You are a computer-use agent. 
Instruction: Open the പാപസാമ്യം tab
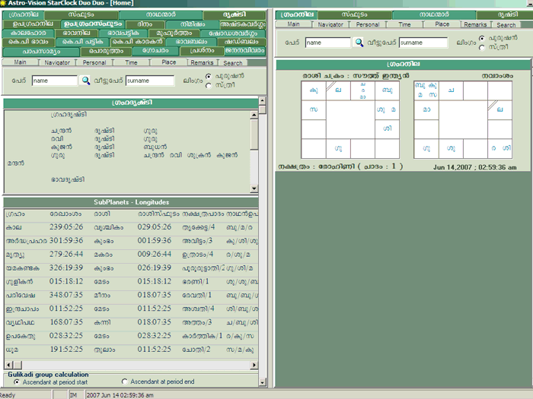tap(41, 52)
